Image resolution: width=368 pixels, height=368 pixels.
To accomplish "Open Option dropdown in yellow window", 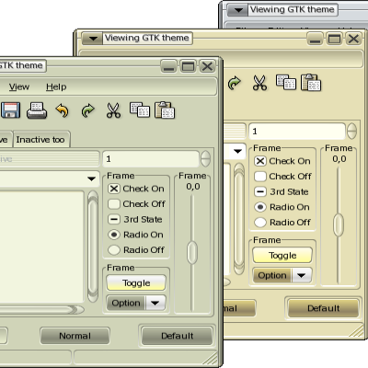I will coord(282,275).
